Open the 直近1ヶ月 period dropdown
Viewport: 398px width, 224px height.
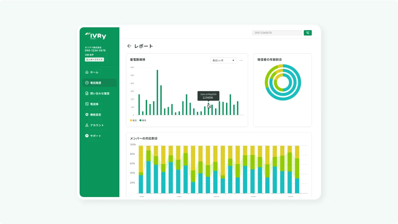tap(223, 60)
